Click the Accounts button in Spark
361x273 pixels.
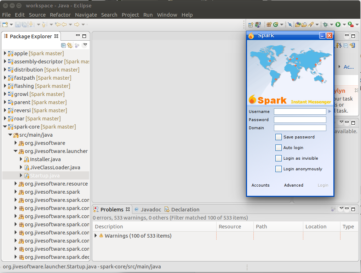coord(260,185)
